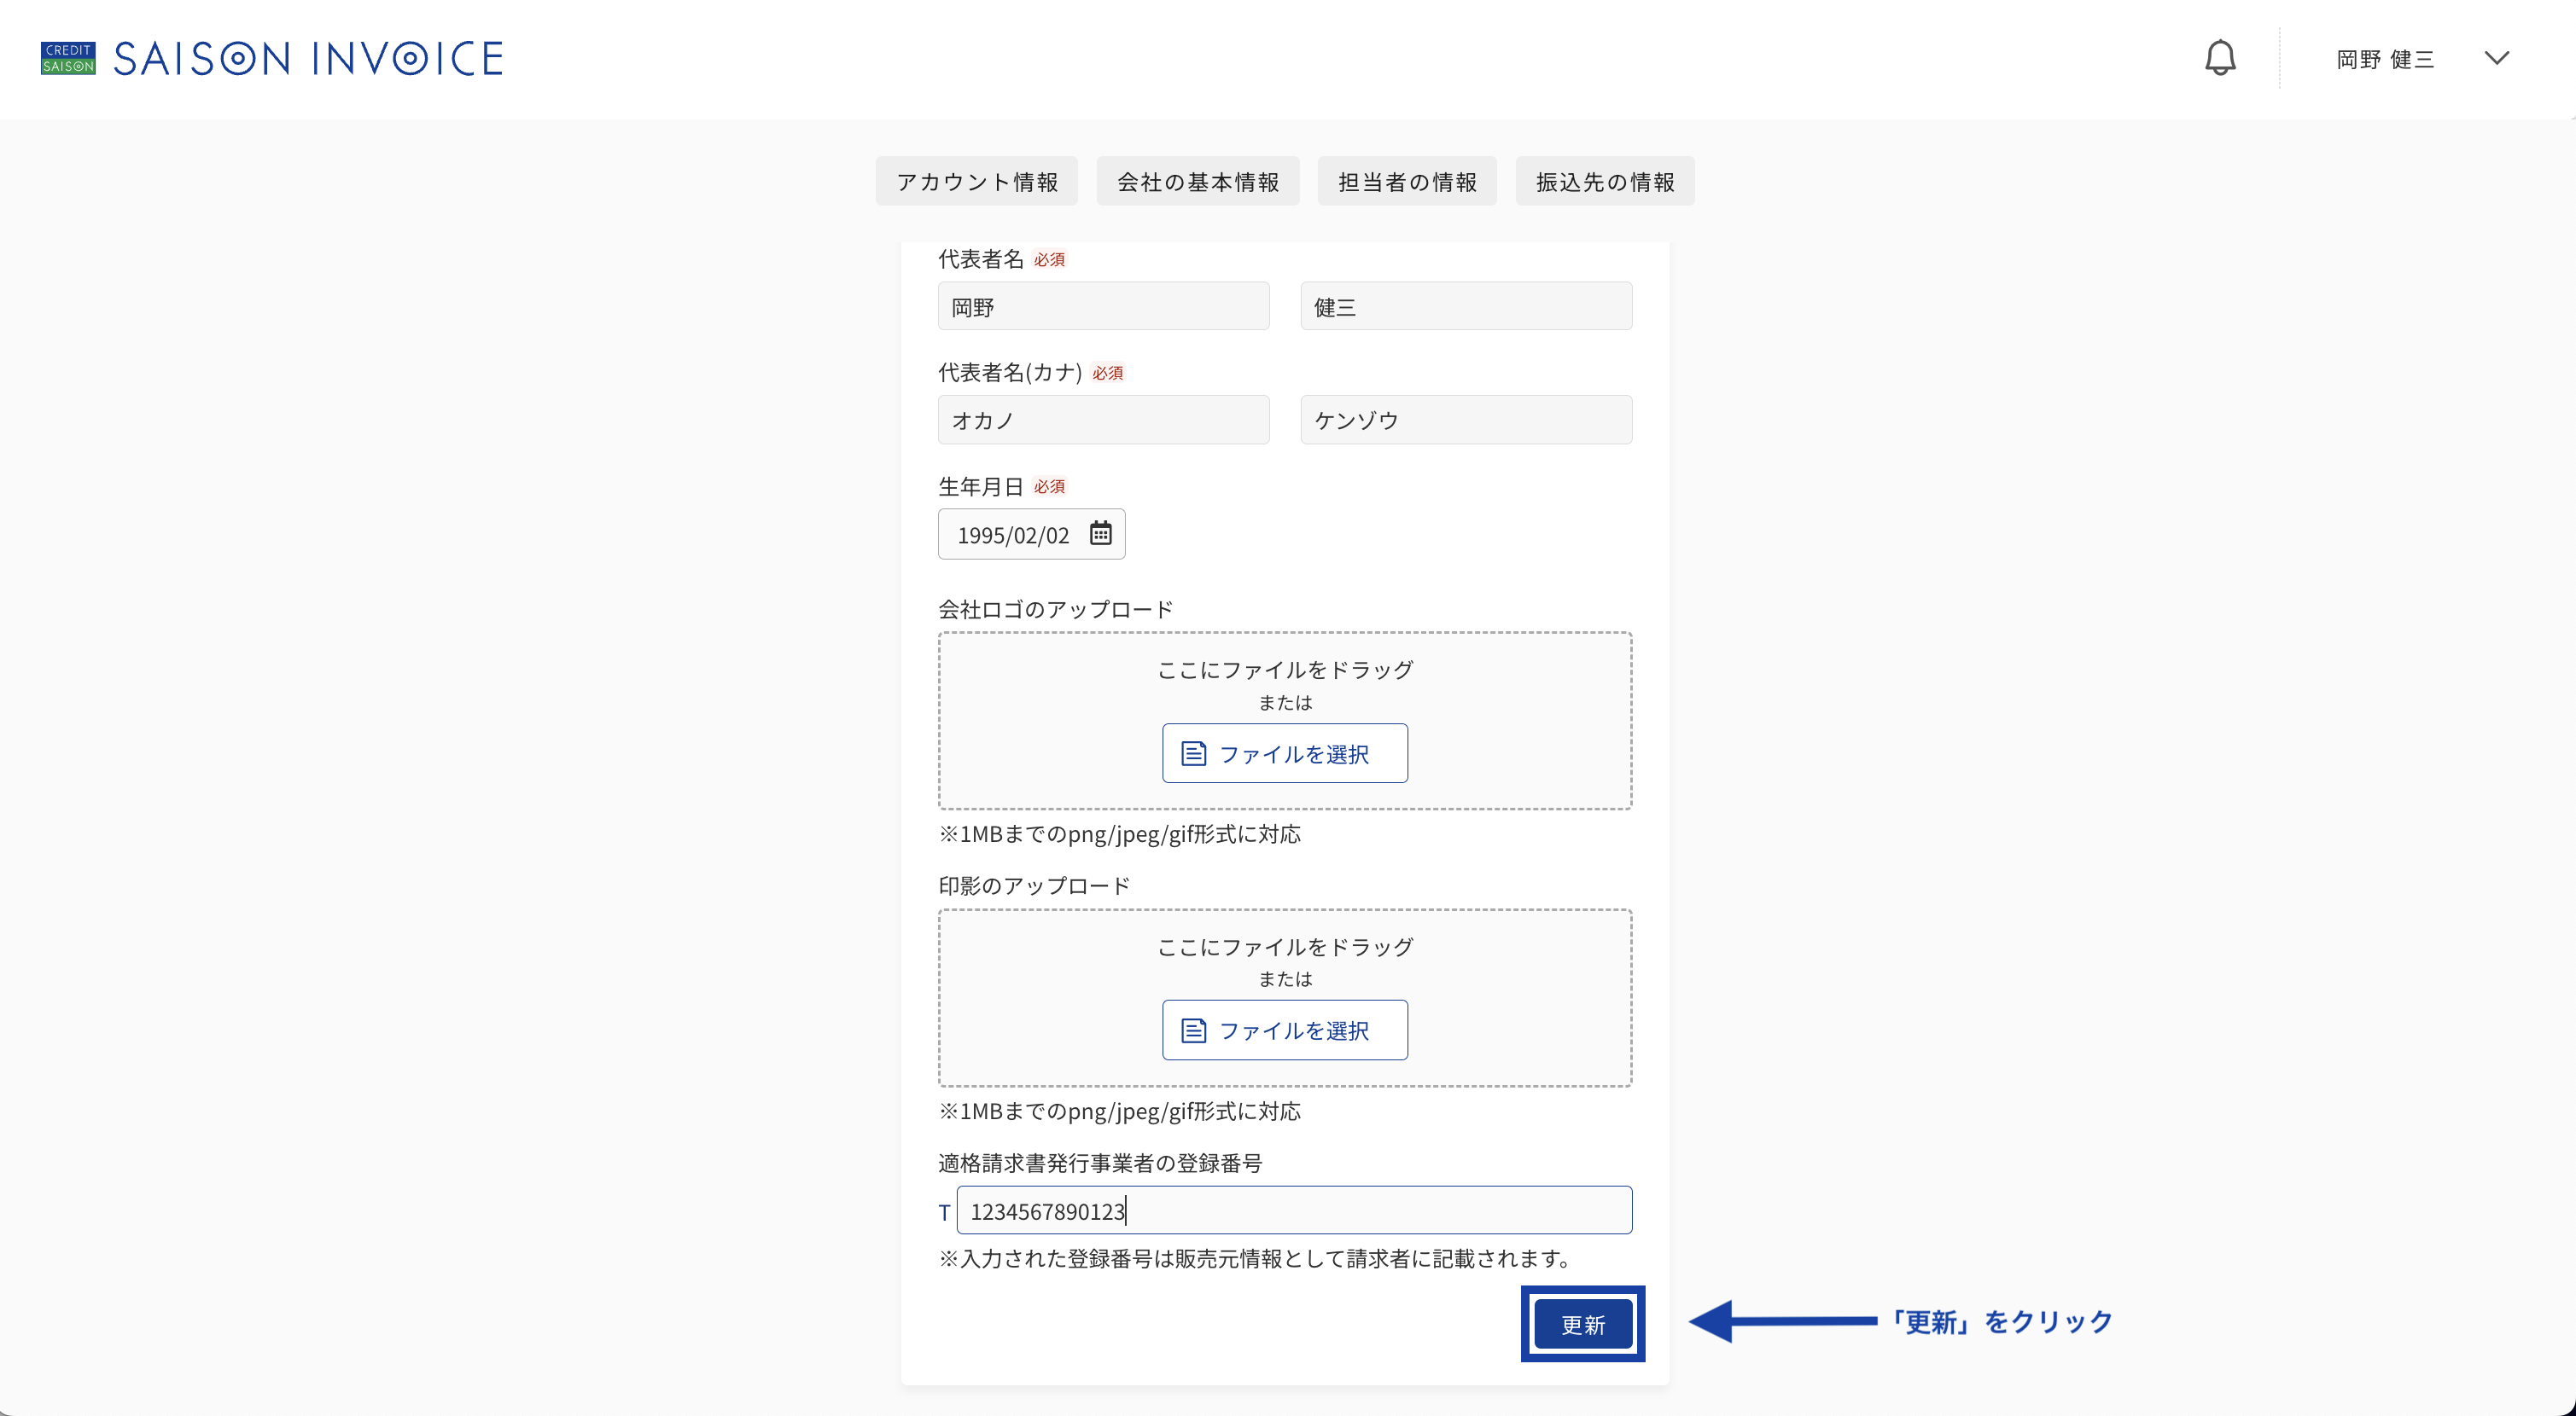Expand the 岡野 健三 user menu chevron

coord(2497,58)
